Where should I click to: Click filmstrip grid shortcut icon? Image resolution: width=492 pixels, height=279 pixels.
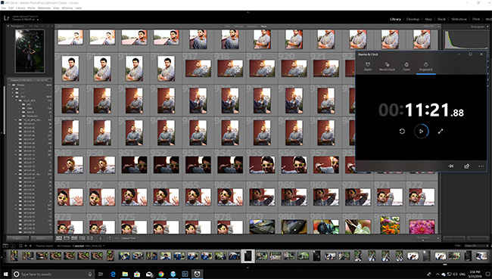click(x=20, y=246)
